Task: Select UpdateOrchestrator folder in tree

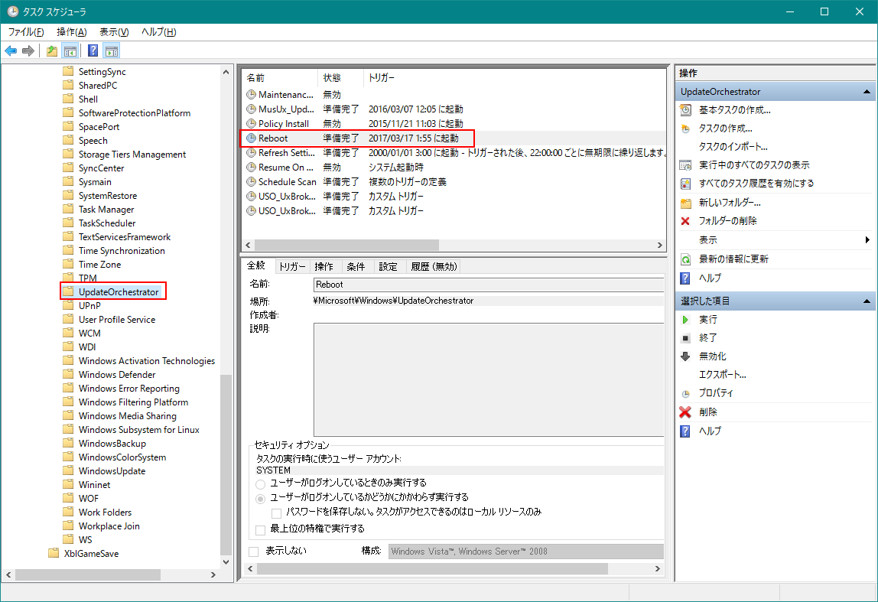Action: [118, 291]
